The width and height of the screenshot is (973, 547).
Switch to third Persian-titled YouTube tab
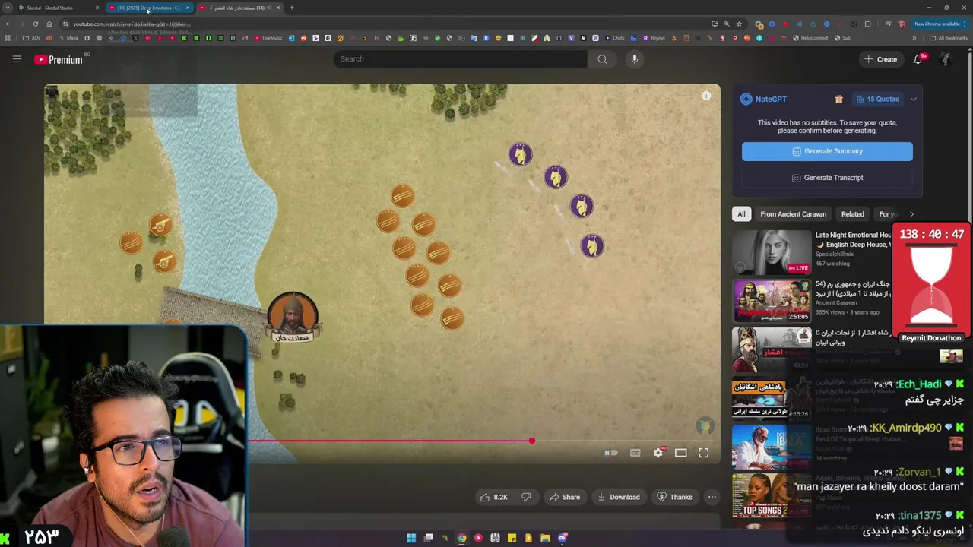coord(239,8)
